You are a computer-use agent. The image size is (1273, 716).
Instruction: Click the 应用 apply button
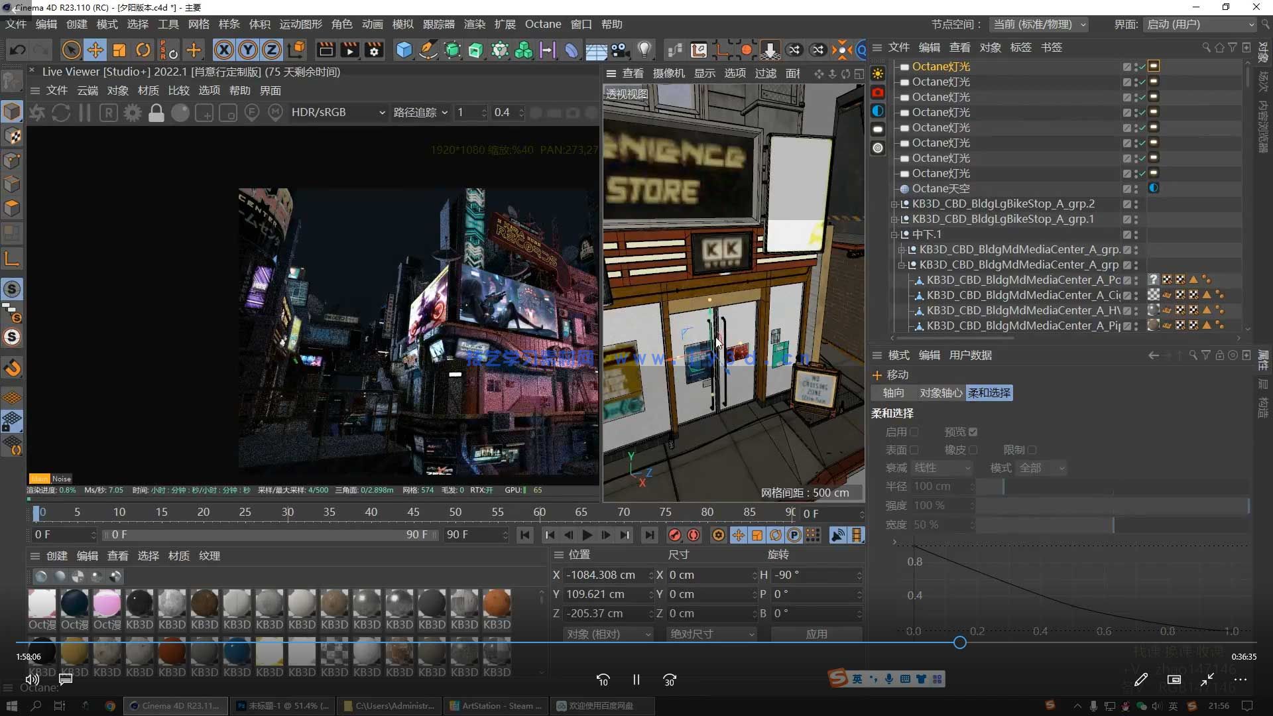(816, 634)
